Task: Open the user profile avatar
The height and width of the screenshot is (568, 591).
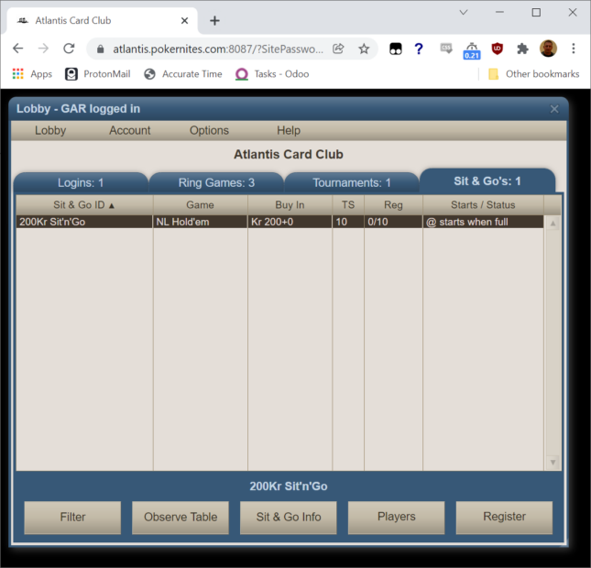Action: click(548, 49)
